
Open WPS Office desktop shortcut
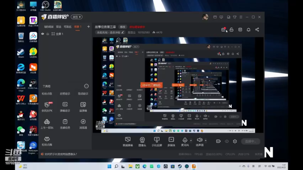[21, 100]
